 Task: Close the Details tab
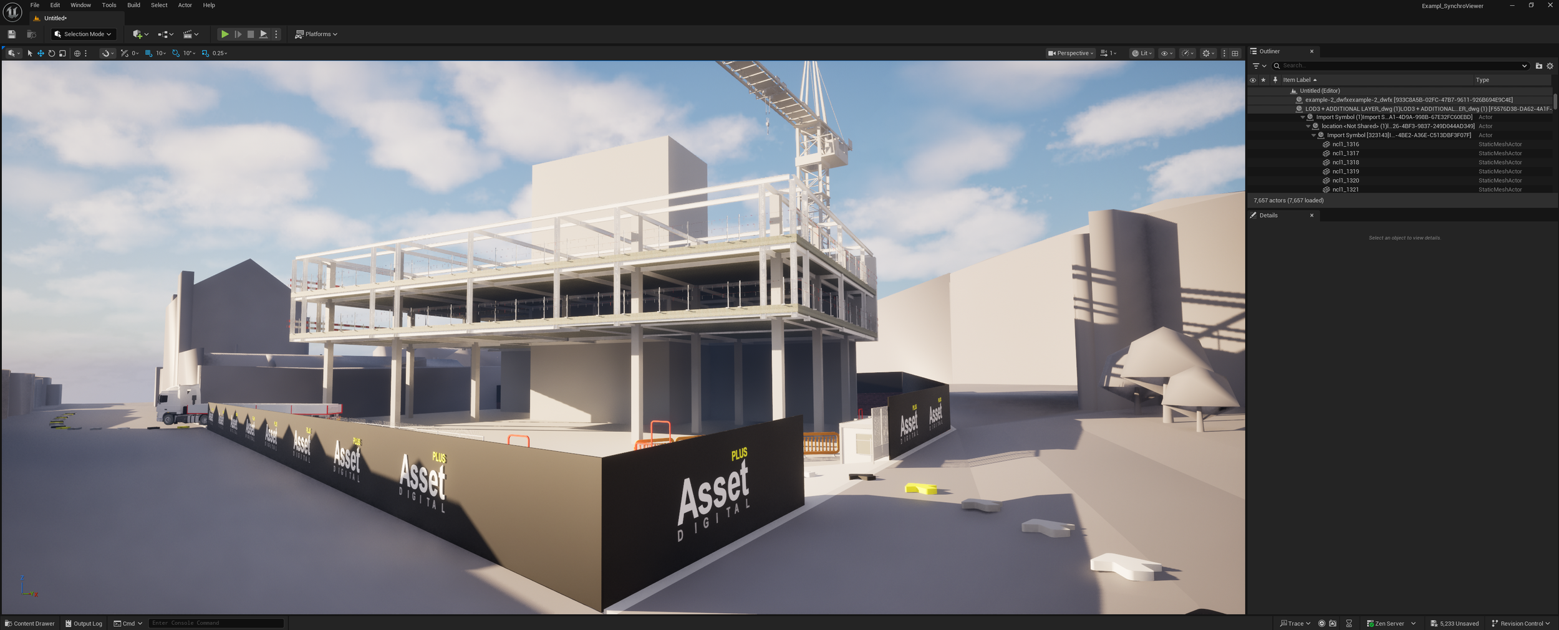pos(1311,216)
